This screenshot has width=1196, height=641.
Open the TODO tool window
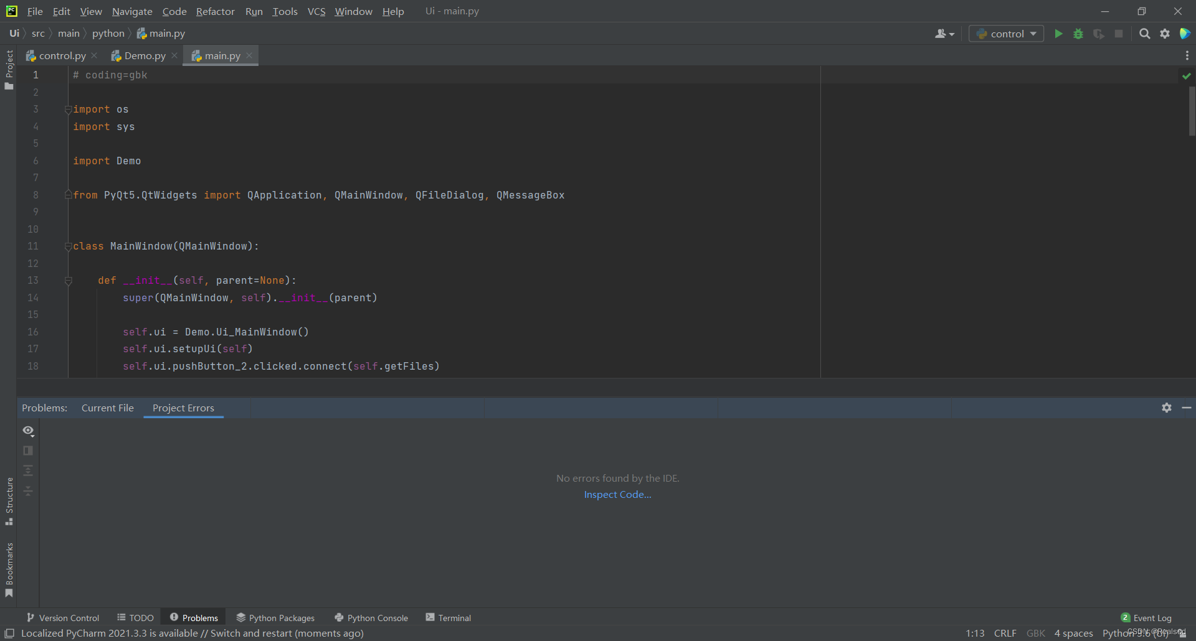coord(135,617)
